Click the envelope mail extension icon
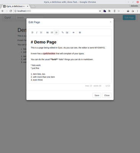This screenshot has height=153, width=140. [128, 11]
